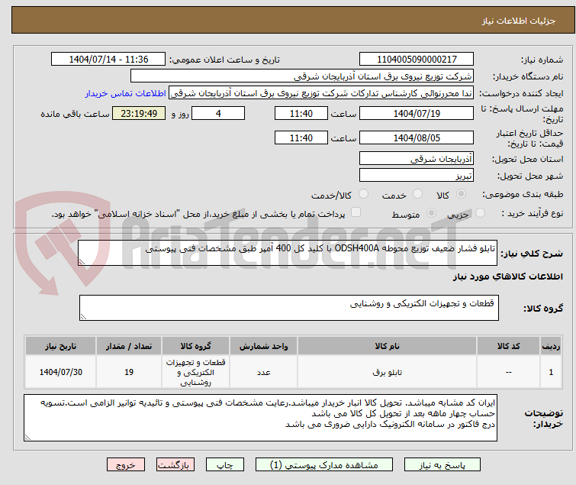
Task: Click the گروه کالا textarea
Action: pos(288,308)
